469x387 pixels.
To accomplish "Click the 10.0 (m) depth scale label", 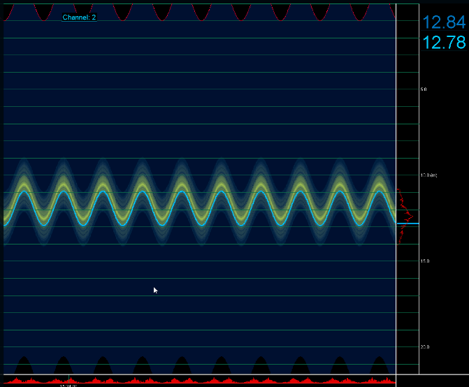I will 428,175.
